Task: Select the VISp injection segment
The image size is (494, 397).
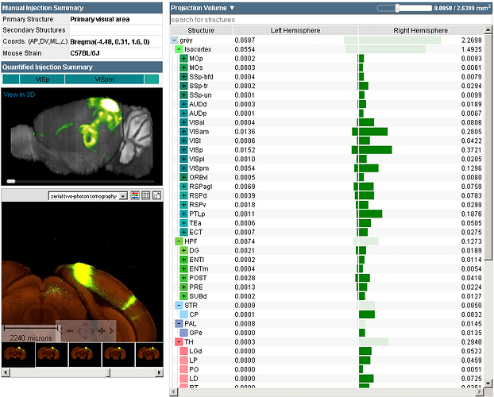Action: [42, 79]
